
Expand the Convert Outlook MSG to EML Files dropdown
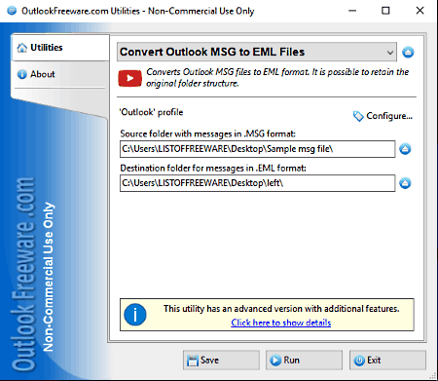(256, 52)
